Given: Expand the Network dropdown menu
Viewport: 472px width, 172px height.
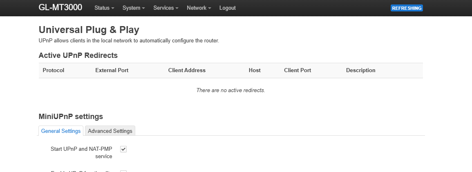Looking at the screenshot, I should 199,8.
